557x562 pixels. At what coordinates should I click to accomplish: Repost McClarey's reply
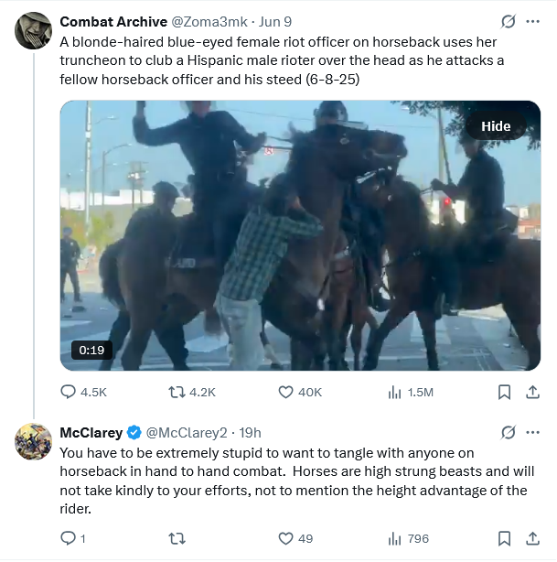[x=177, y=538]
